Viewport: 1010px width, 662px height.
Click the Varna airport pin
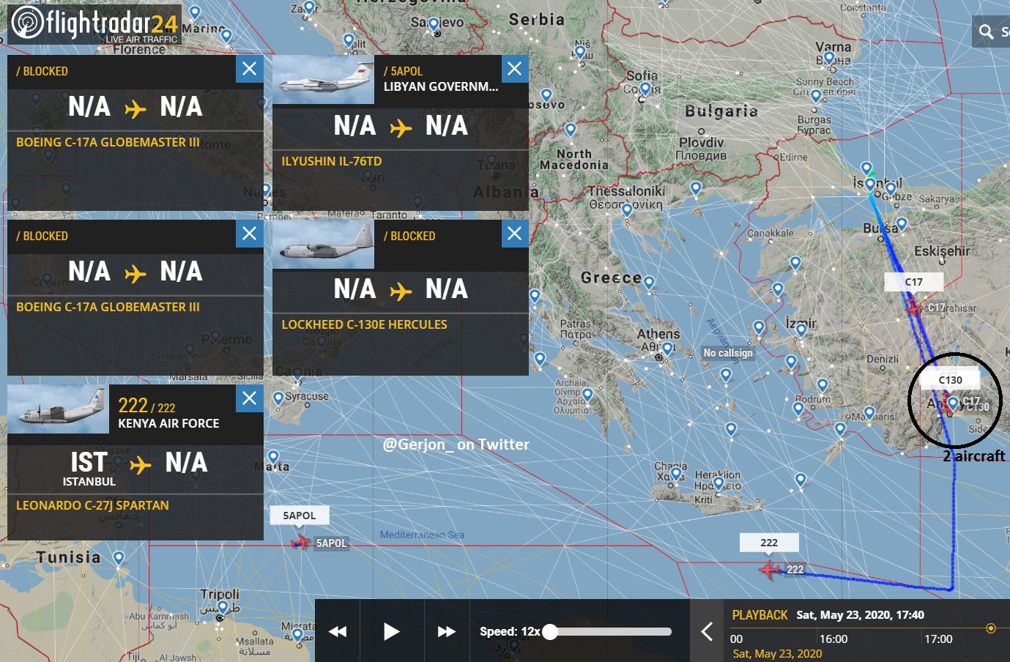click(x=828, y=57)
